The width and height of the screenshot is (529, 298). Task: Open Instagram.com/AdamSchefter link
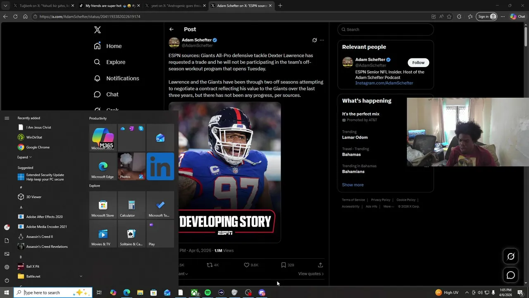[x=384, y=83]
